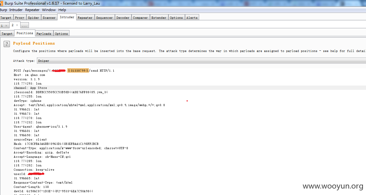The image size is (366, 195).
Task: Click the Hash header line
Action: tap(56, 144)
